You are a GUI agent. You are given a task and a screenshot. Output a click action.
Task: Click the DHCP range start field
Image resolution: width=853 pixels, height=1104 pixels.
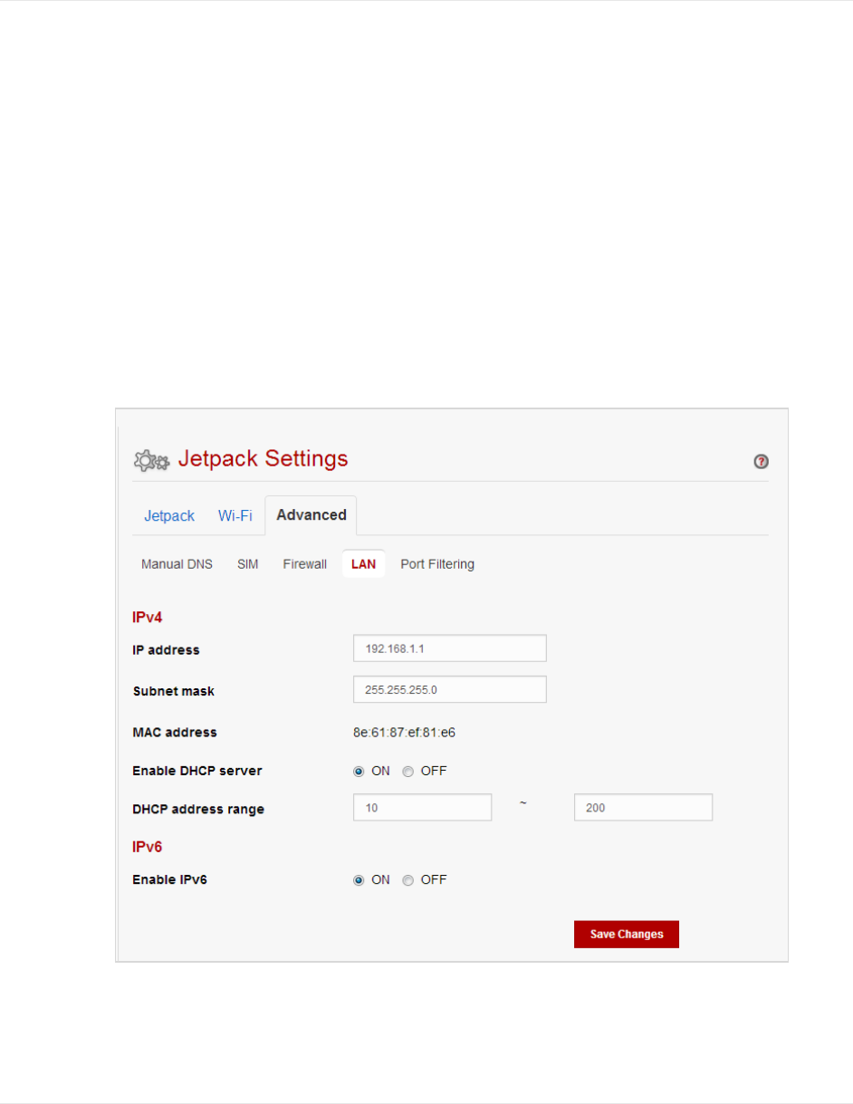[422, 807]
